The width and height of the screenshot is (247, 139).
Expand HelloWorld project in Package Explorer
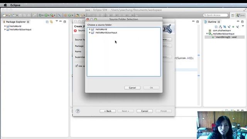tap(5, 26)
